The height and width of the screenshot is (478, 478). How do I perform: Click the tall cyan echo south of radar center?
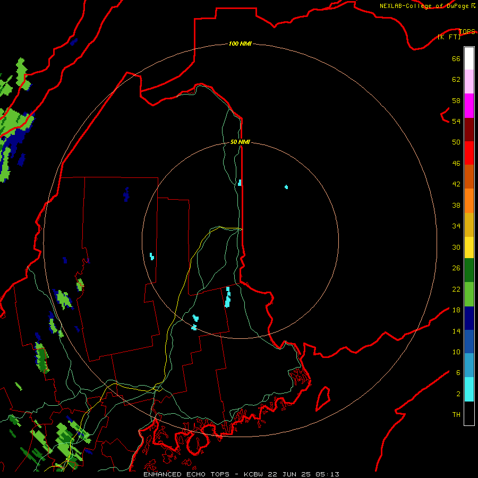click(x=228, y=297)
